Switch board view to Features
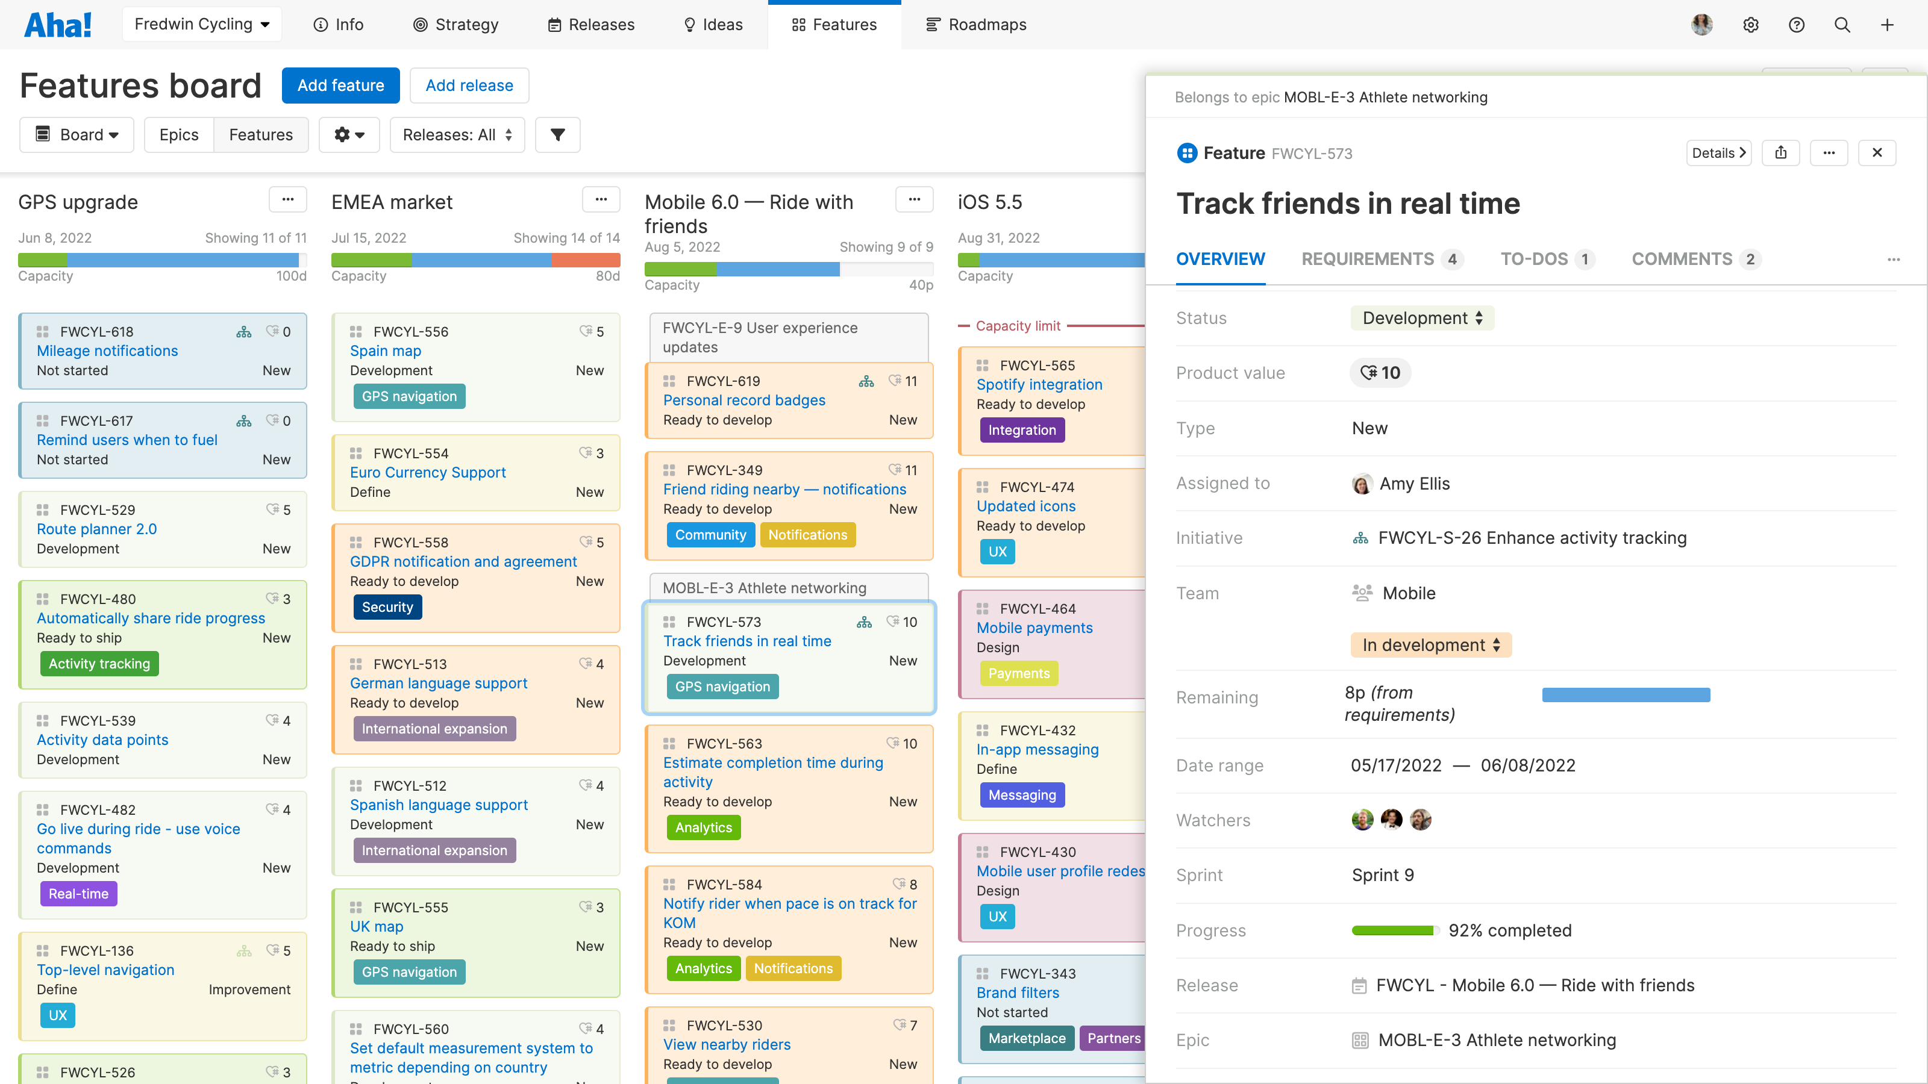The image size is (1928, 1084). (260, 135)
